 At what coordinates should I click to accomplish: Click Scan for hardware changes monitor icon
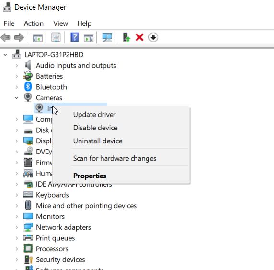pyautogui.click(x=107, y=37)
